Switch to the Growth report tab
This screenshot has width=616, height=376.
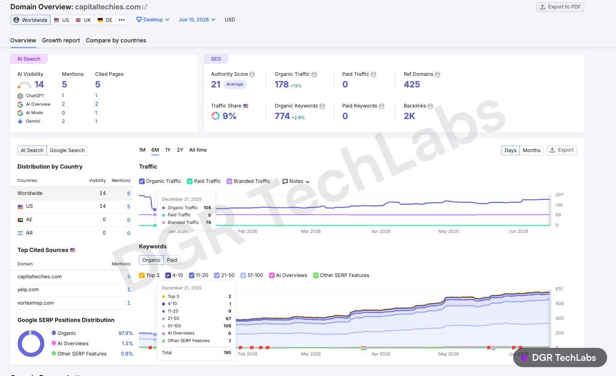click(x=61, y=41)
